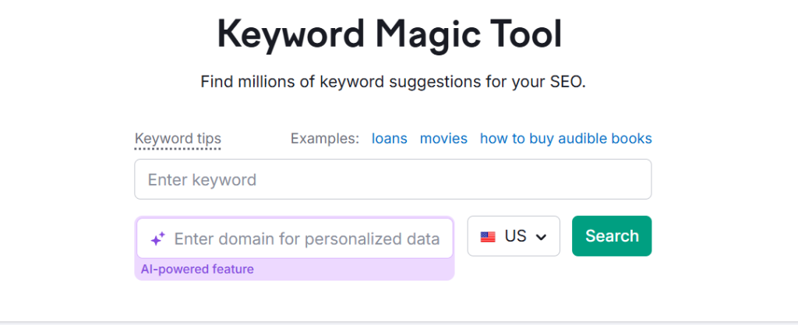Screen dimensions: 798x325
Task: Click the domain for personalized data field
Action: coord(307,238)
